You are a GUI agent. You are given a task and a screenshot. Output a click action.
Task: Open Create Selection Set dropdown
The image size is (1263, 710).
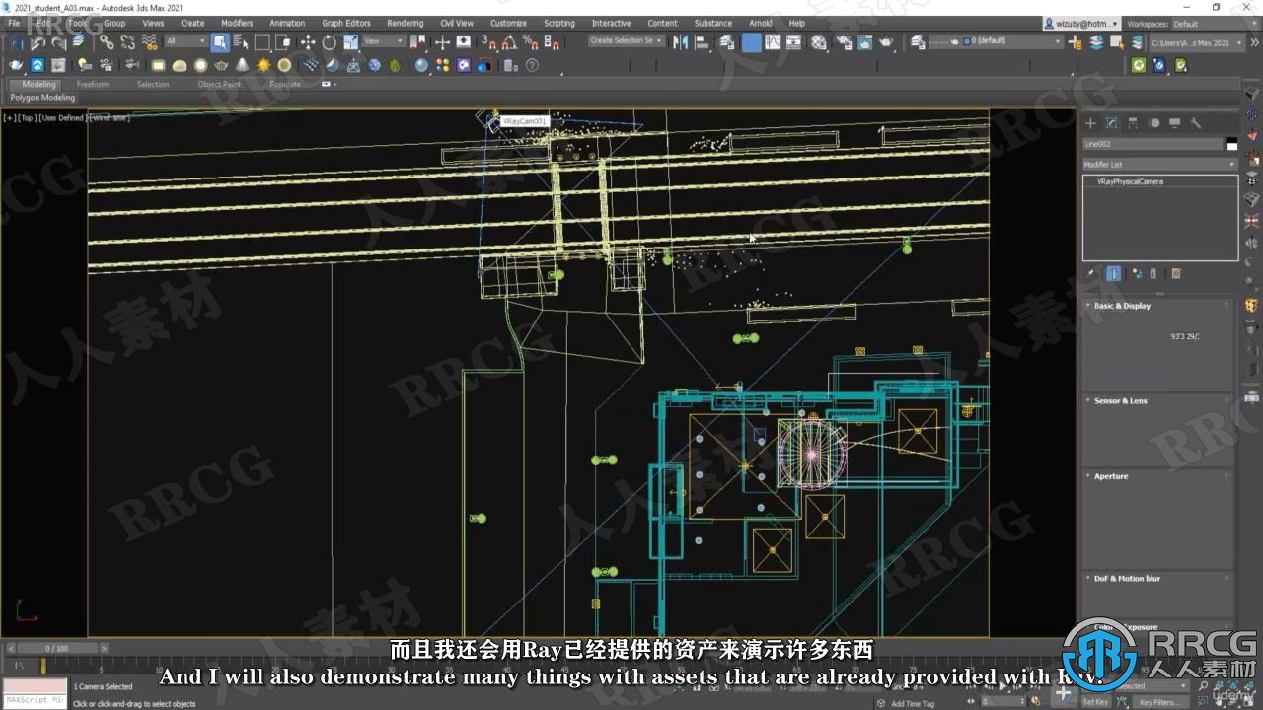(x=627, y=41)
